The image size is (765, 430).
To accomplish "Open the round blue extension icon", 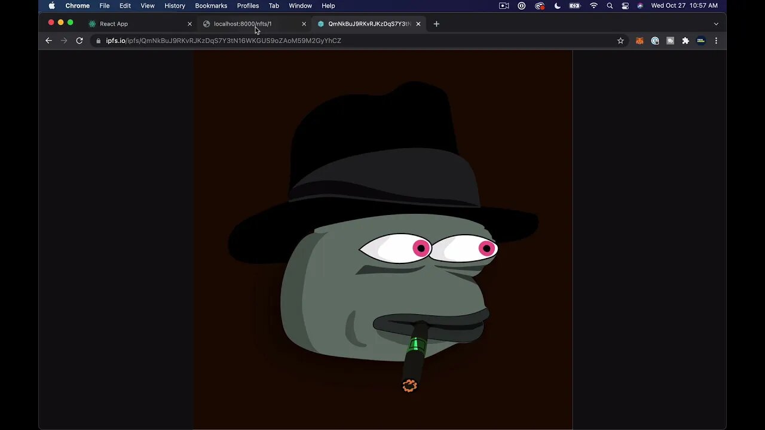I will click(x=655, y=41).
